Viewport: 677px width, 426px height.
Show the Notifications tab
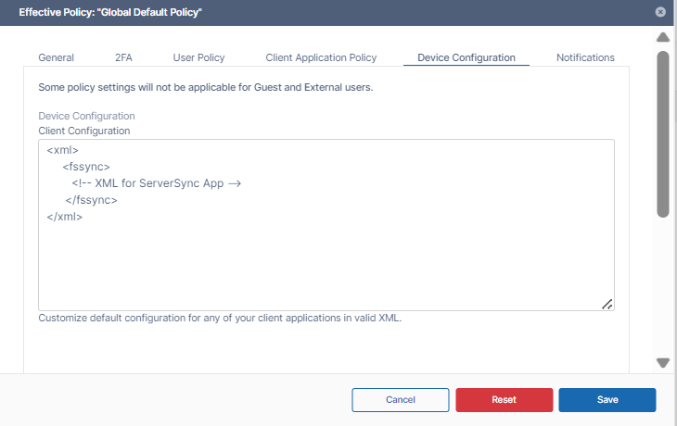coord(585,57)
